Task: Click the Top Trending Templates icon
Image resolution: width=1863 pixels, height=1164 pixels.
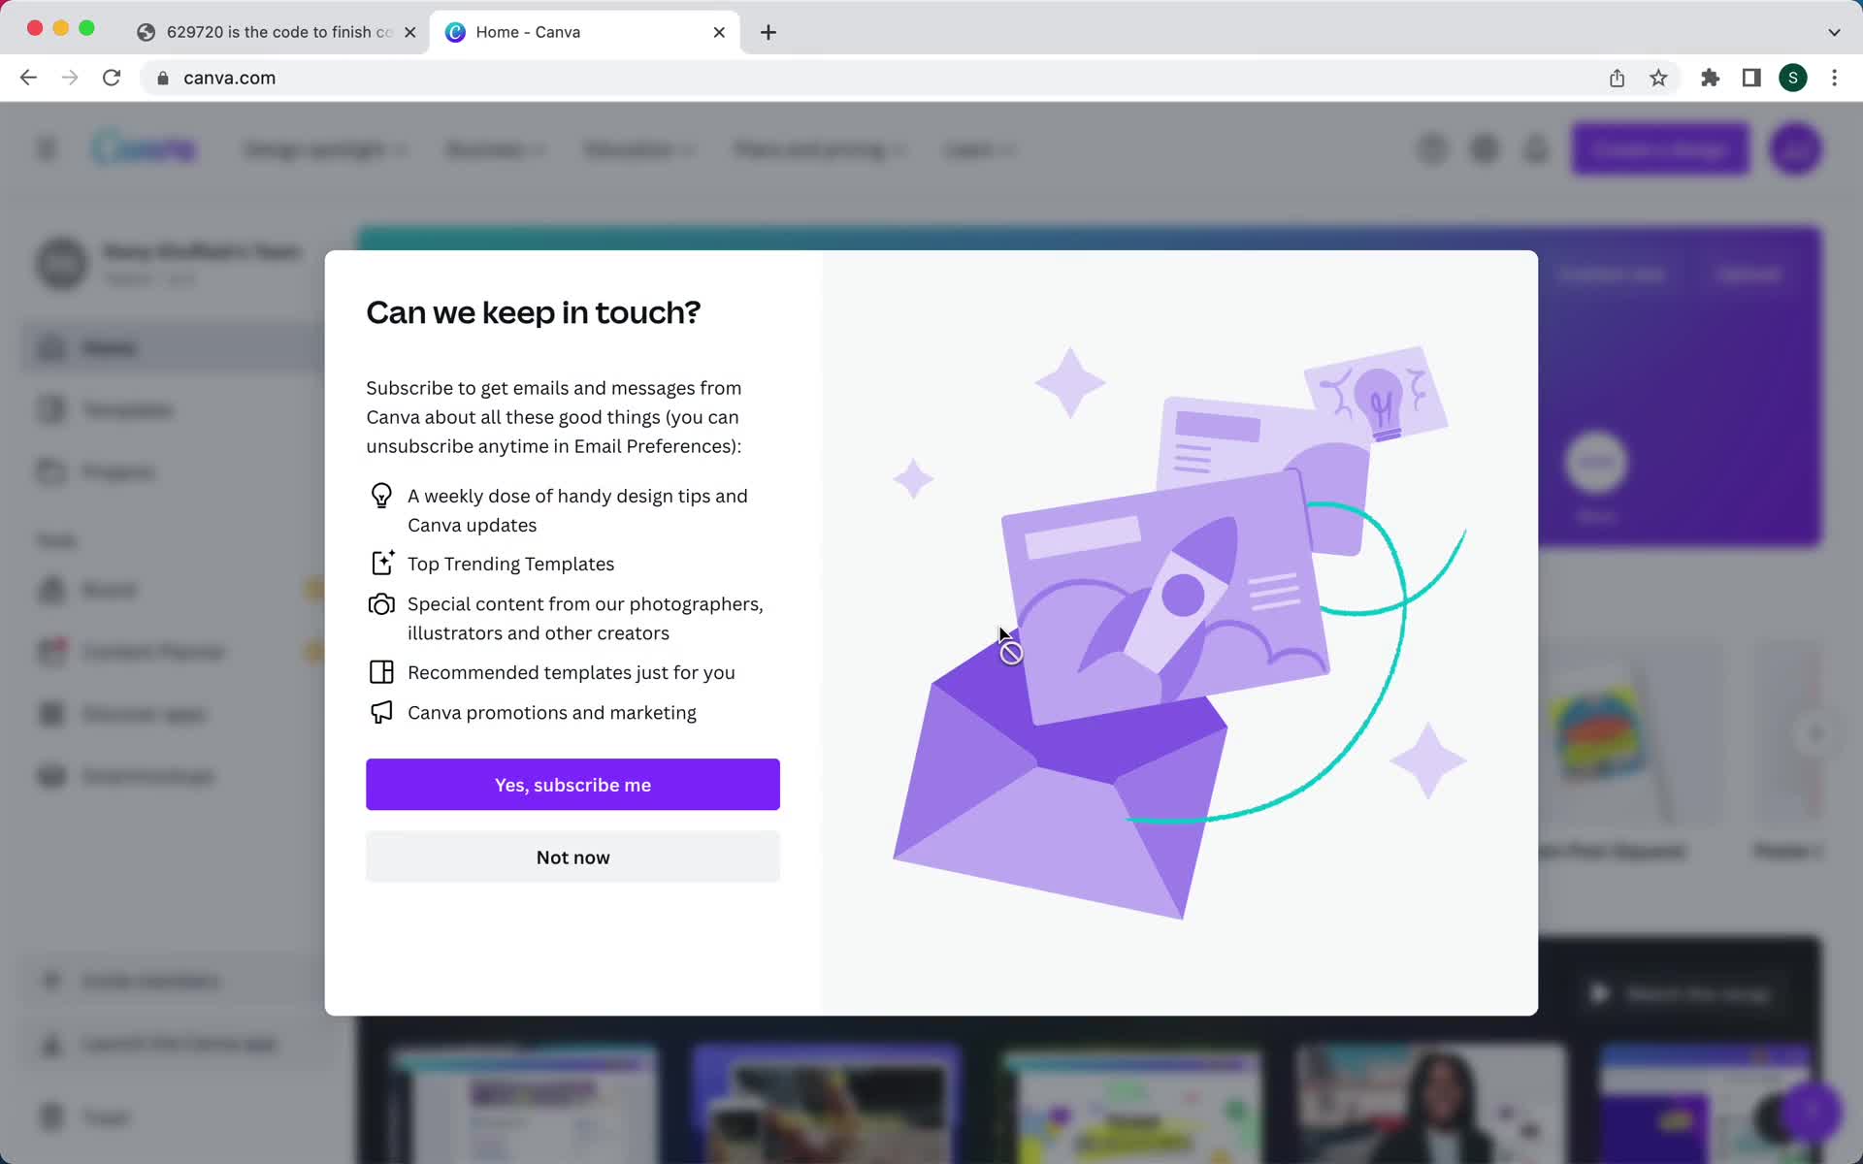Action: pos(381,563)
